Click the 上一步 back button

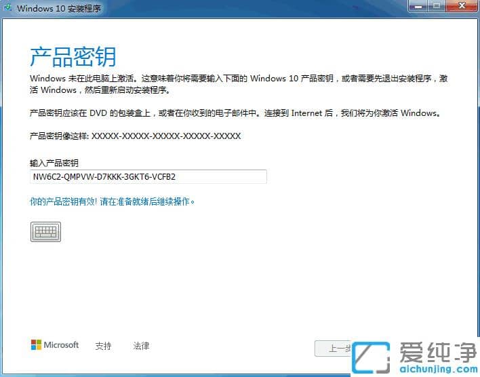[x=334, y=349]
